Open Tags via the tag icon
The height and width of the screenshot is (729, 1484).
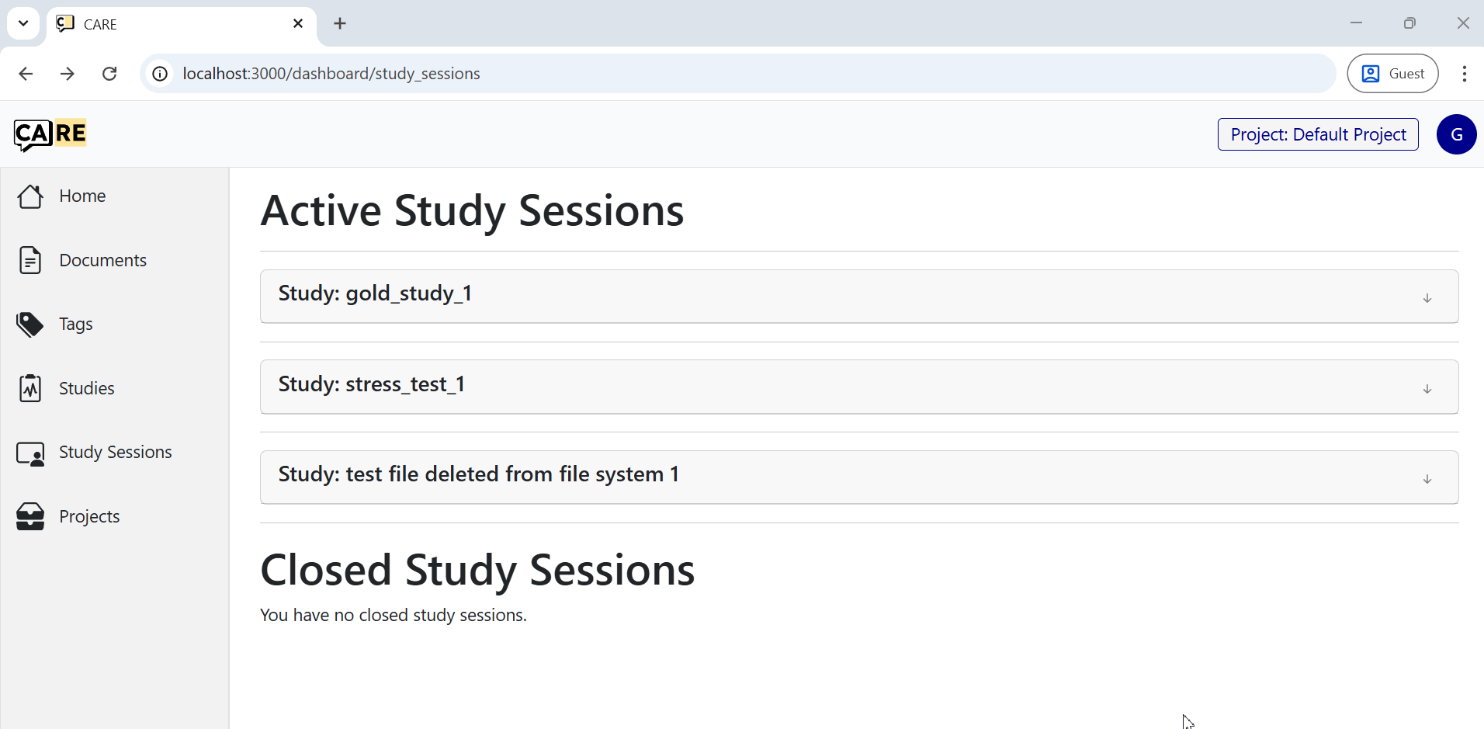tap(30, 325)
